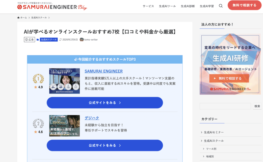Viewport: 263px width, 162px height.
Task: Click the tomo-writer author avatar
Action: tap(82, 40)
